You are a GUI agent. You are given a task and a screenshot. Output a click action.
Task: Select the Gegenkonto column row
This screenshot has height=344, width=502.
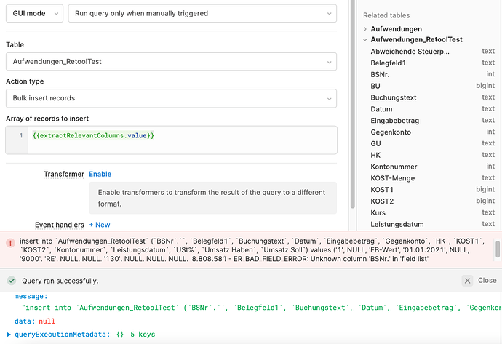[432, 132]
